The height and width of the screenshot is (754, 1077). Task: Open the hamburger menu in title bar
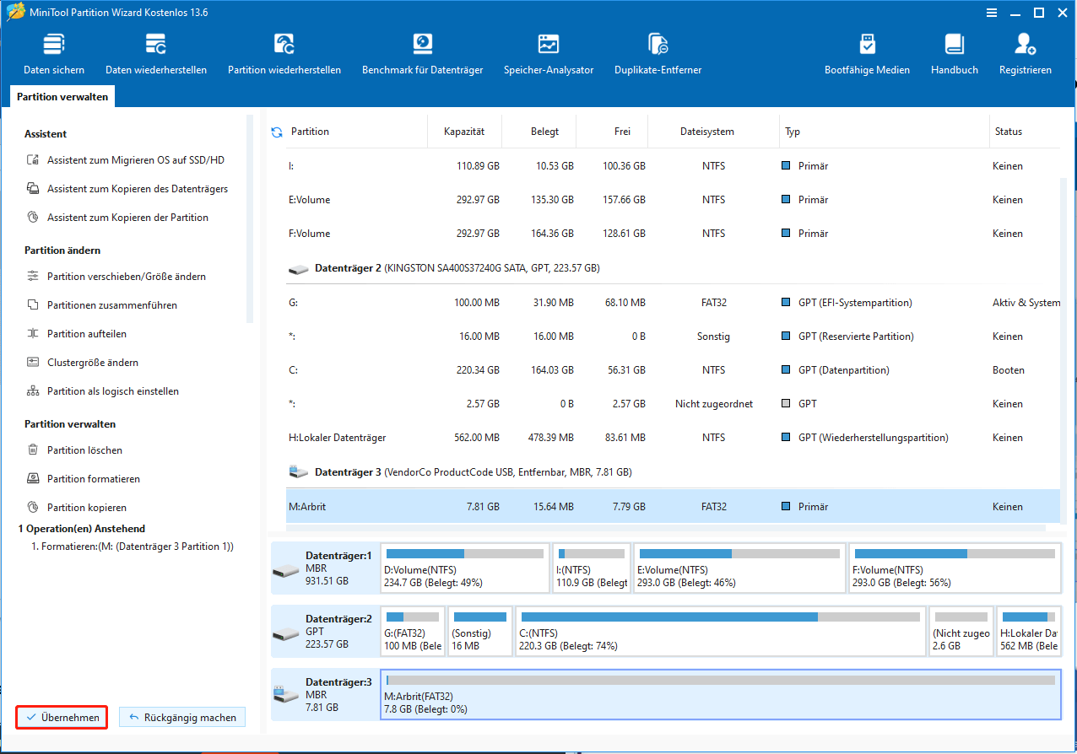[991, 12]
